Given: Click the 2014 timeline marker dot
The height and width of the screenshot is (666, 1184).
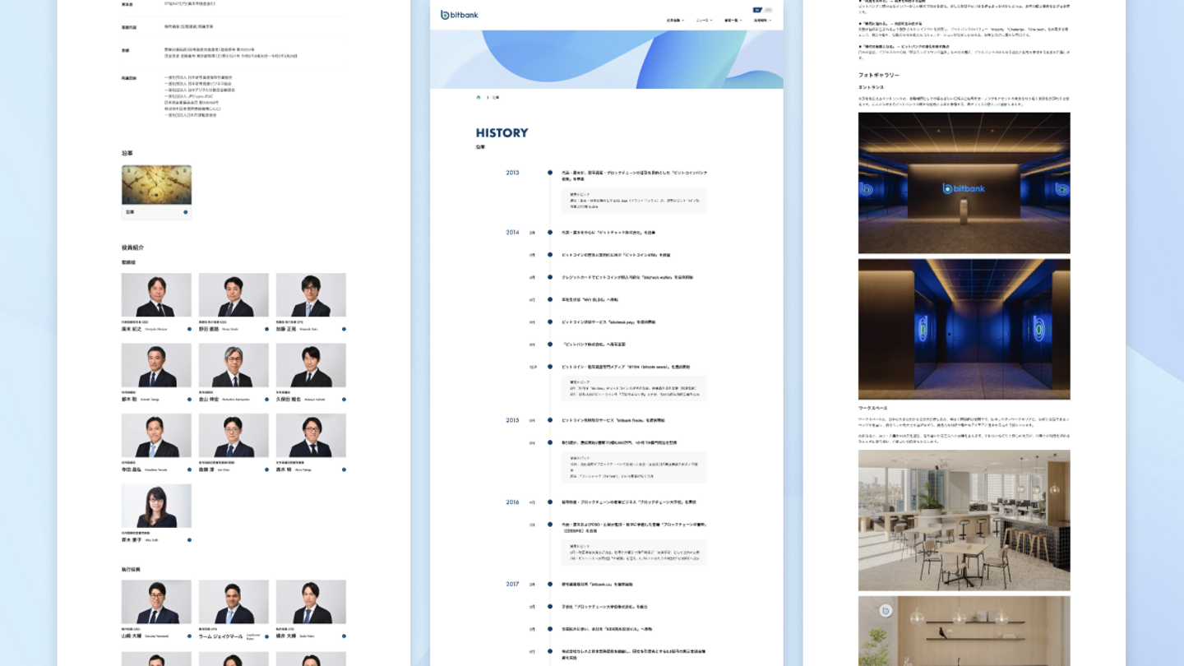Looking at the screenshot, I should (550, 233).
